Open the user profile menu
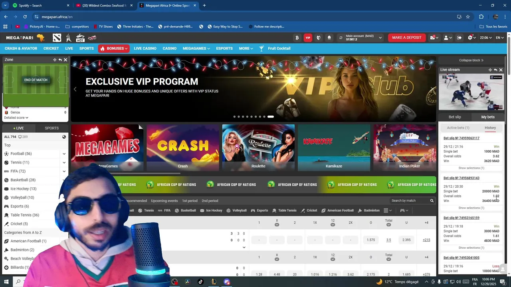The width and height of the screenshot is (511, 287). (x=448, y=37)
